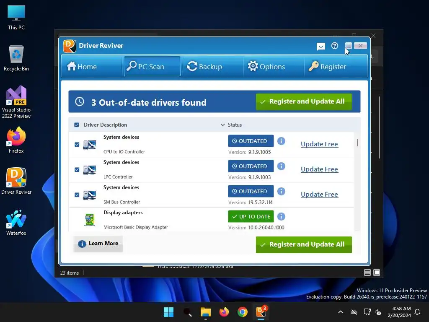429x322 pixels.
Task: Click the 'Version: 19.5.32.114' text
Action: click(251, 203)
